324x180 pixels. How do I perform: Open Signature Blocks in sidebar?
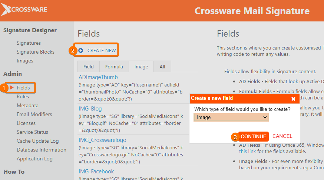click(x=36, y=52)
